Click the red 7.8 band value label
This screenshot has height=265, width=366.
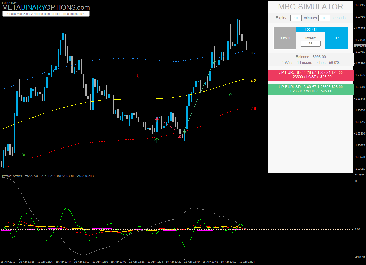pos(253,108)
